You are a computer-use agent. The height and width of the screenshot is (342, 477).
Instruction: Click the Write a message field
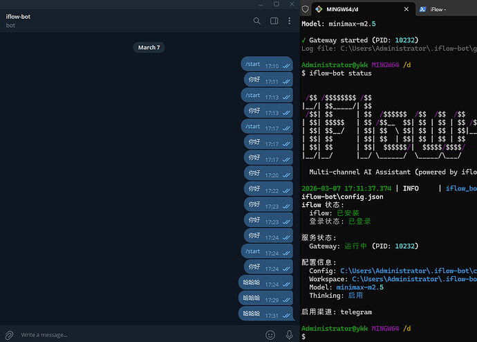[140, 335]
